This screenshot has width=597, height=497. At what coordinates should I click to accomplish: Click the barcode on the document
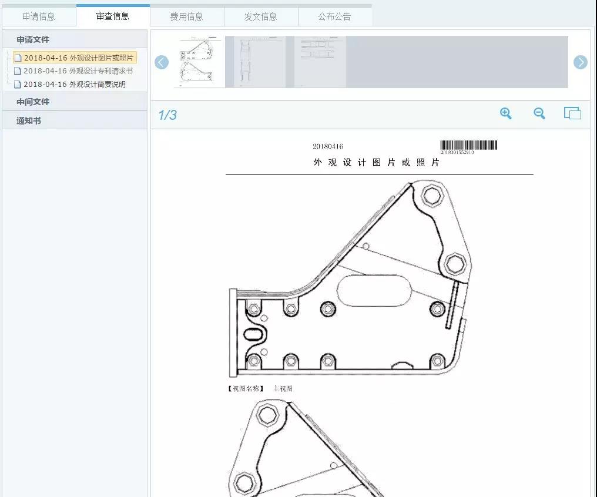point(469,145)
